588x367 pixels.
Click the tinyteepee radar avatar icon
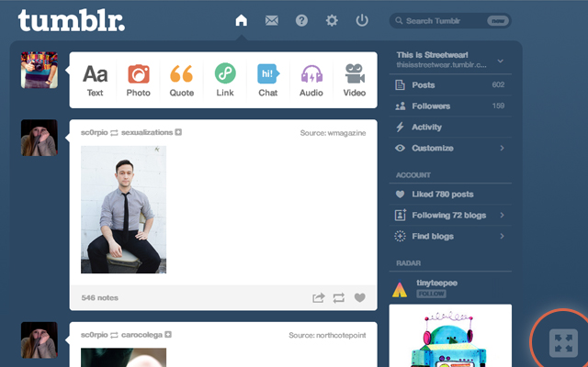tap(400, 289)
